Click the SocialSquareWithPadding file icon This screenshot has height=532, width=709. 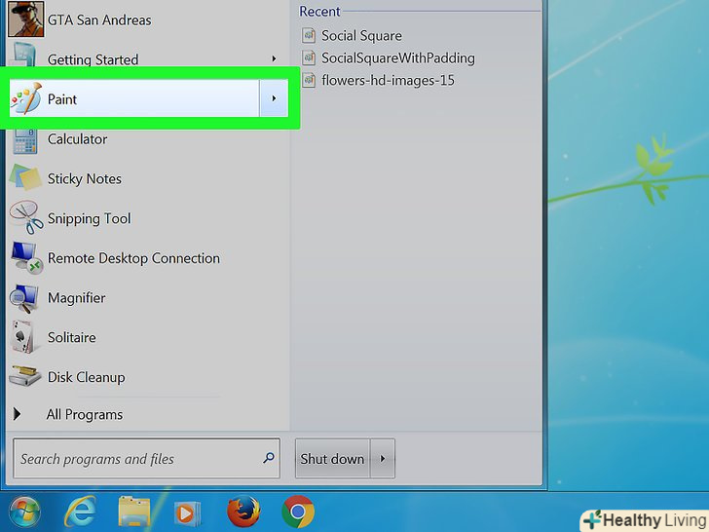[x=309, y=57]
